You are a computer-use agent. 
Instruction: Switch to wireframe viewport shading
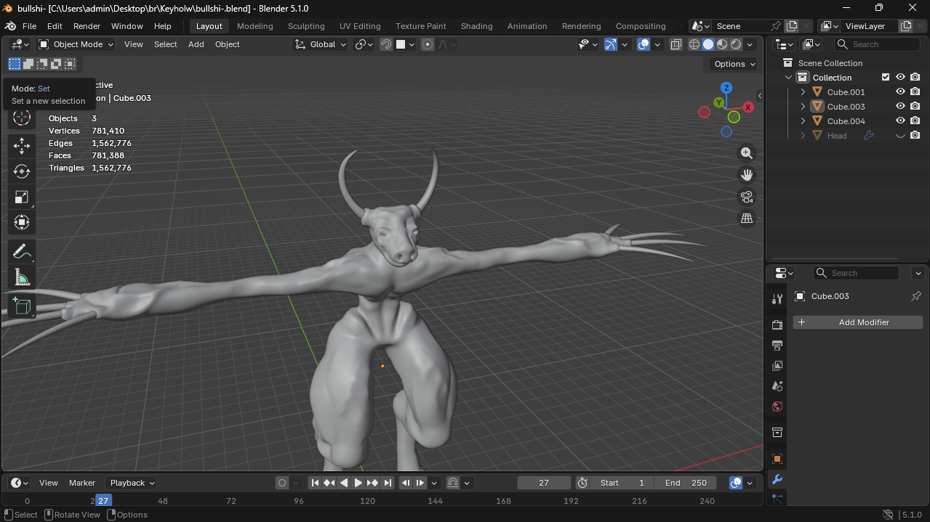pos(694,44)
